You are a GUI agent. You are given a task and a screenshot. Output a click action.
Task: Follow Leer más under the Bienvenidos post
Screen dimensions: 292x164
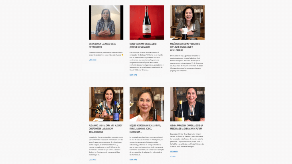[92, 60]
